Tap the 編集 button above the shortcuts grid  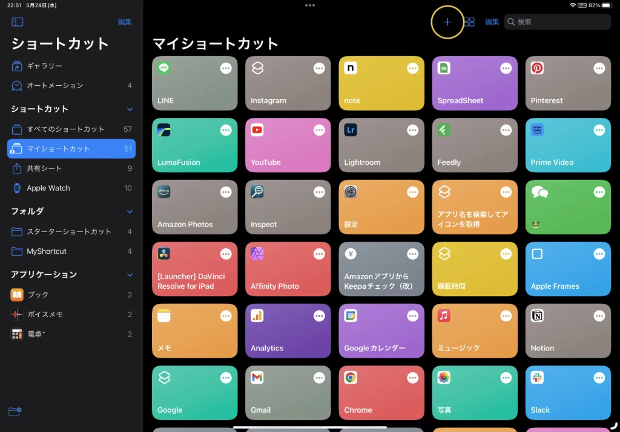click(491, 22)
